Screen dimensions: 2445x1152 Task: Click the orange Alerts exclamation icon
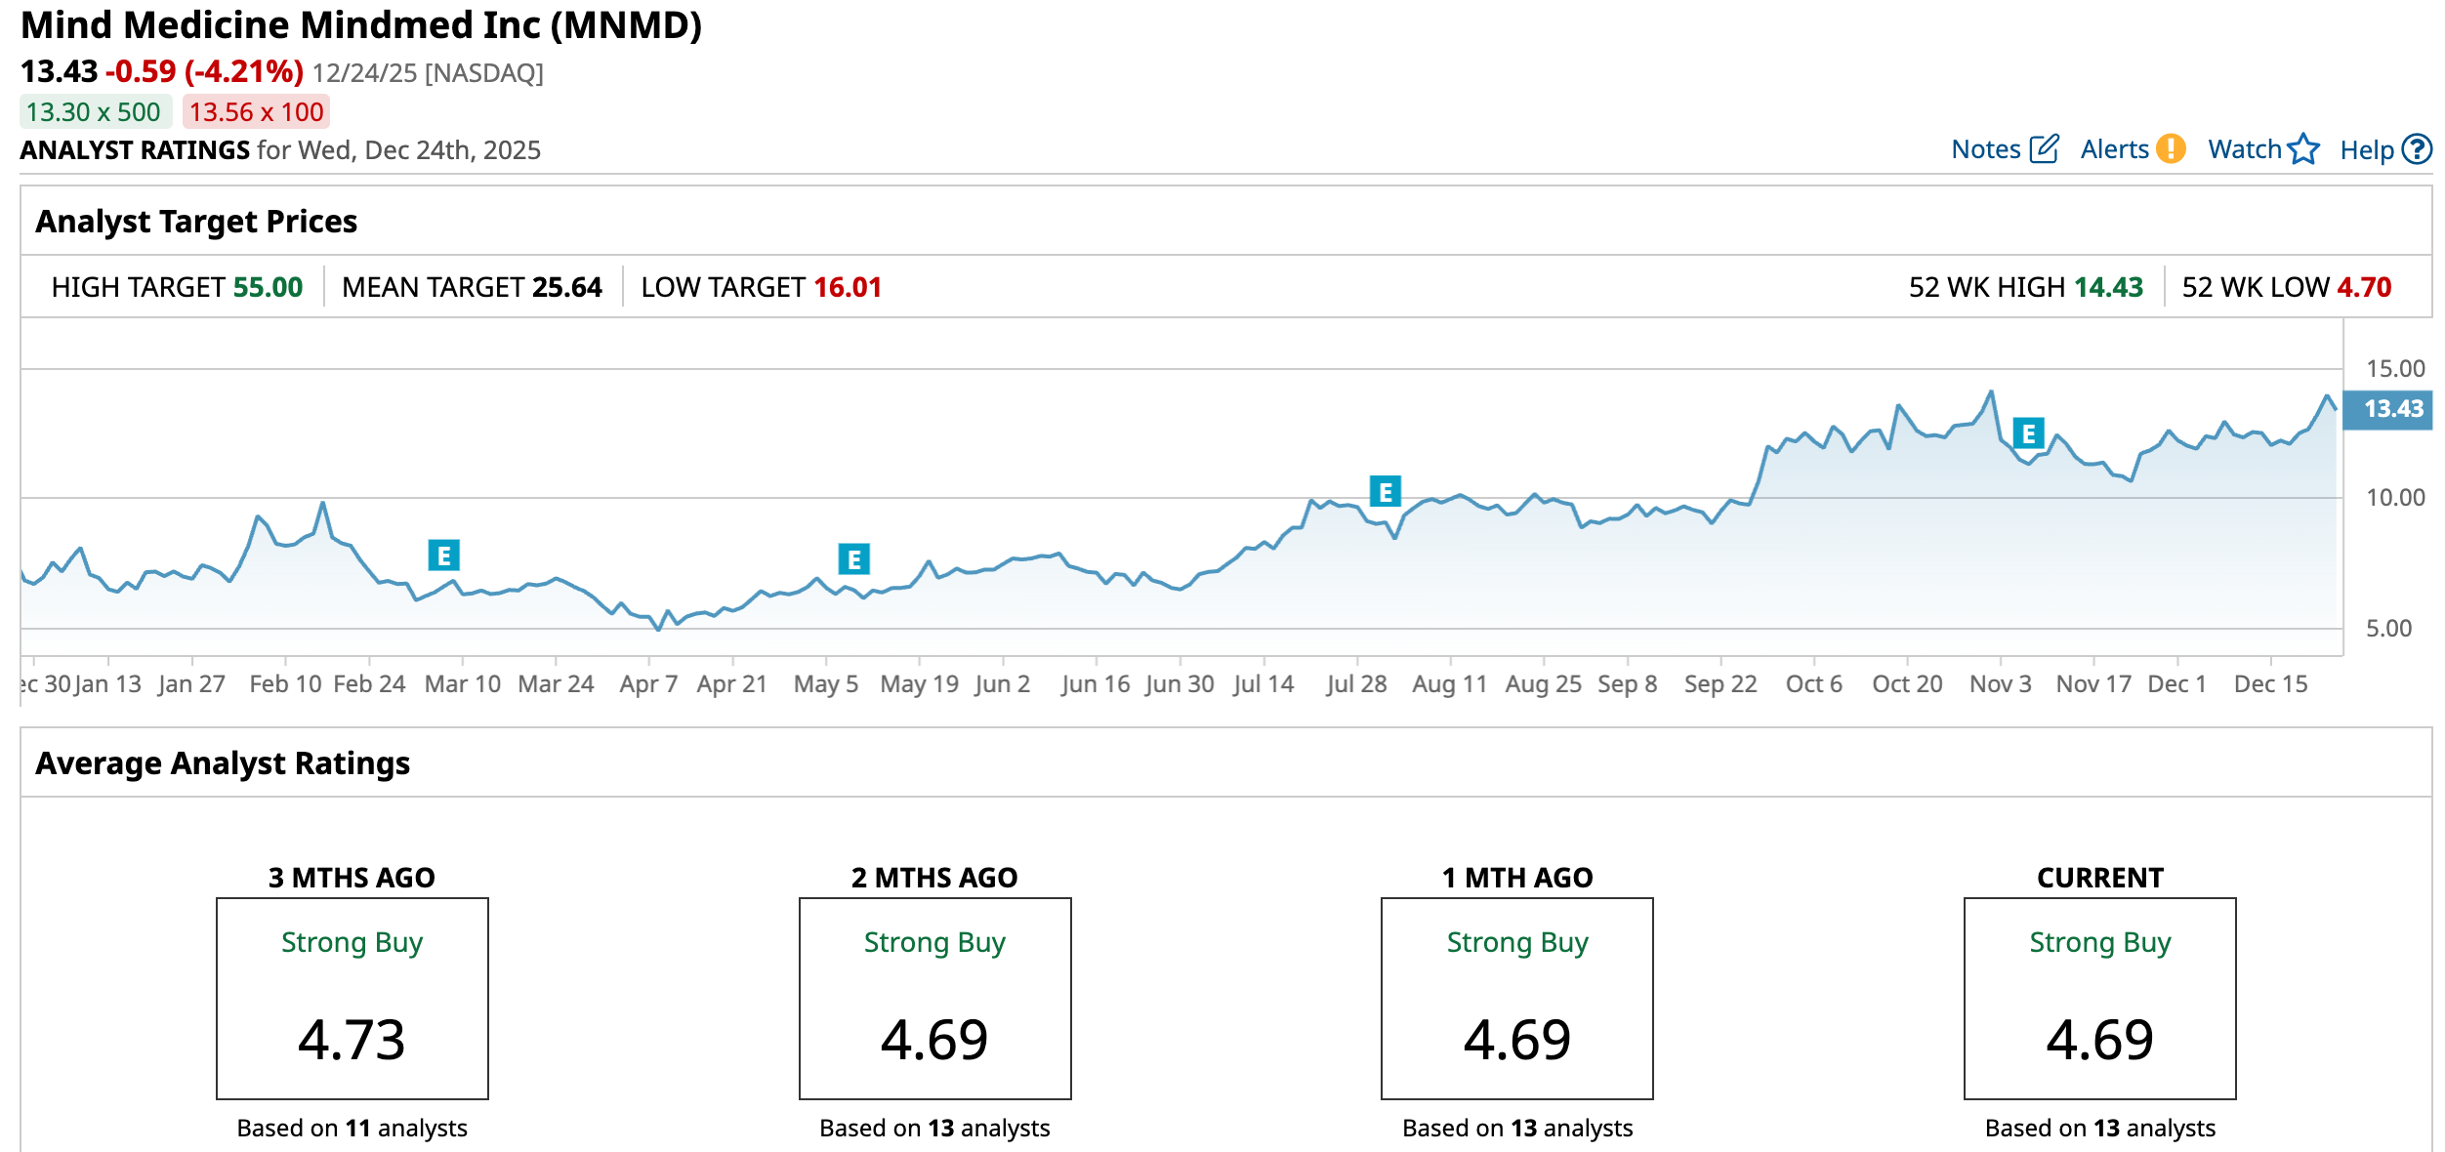[2171, 149]
